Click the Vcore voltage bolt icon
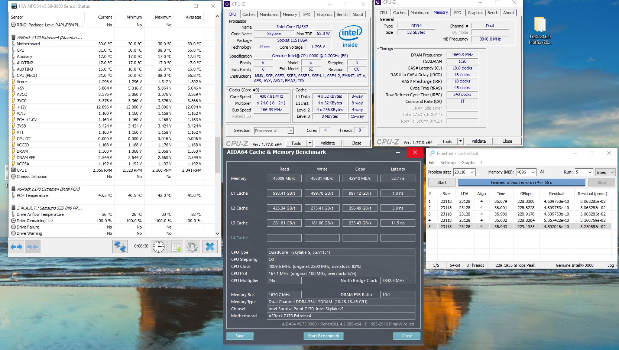Screen dimensions: 619x350 tap(13, 82)
